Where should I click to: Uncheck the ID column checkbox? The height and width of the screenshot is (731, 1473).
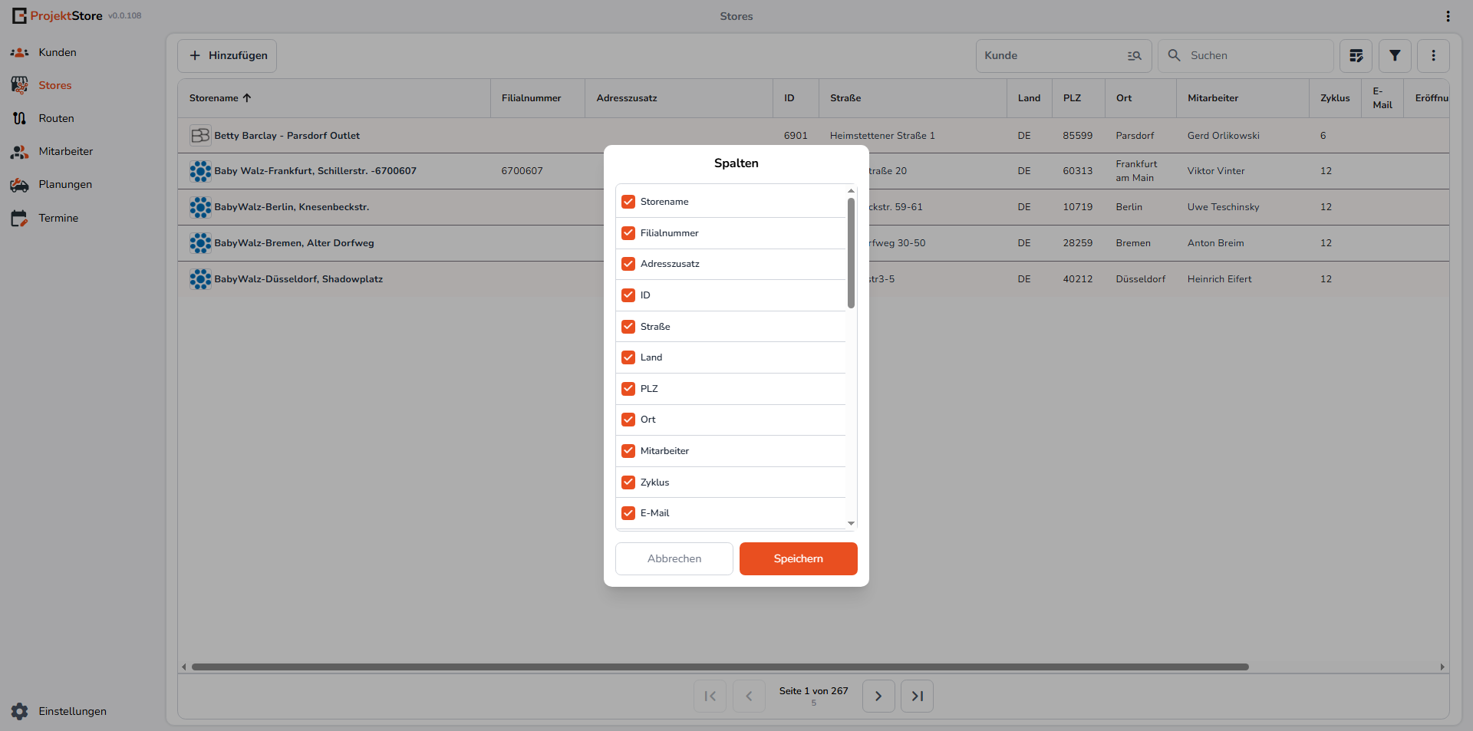(x=628, y=295)
